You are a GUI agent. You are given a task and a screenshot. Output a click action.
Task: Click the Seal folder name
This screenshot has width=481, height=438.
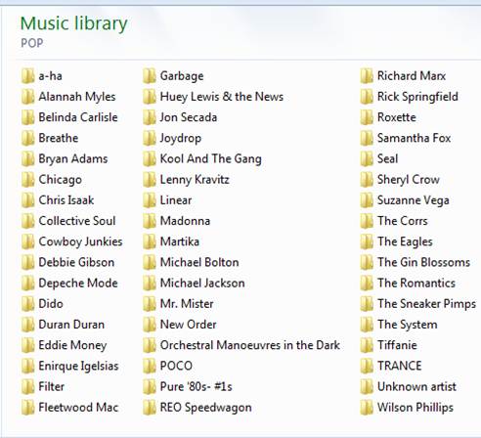388,158
